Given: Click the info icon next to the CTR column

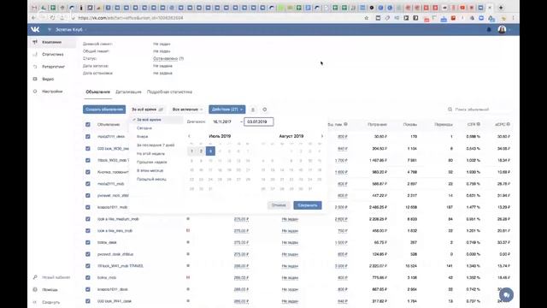Looking at the screenshot, I should 479,124.
